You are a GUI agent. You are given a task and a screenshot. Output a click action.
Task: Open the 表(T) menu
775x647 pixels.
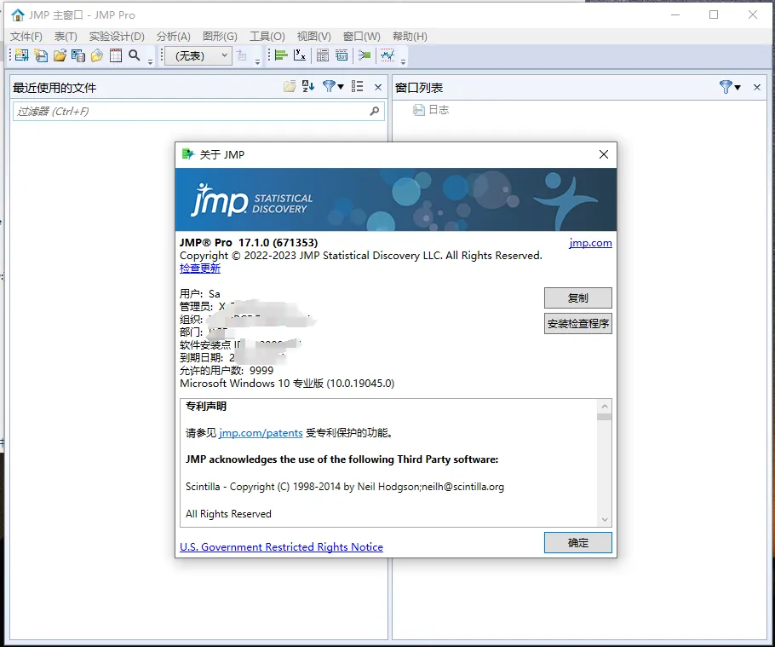click(66, 36)
